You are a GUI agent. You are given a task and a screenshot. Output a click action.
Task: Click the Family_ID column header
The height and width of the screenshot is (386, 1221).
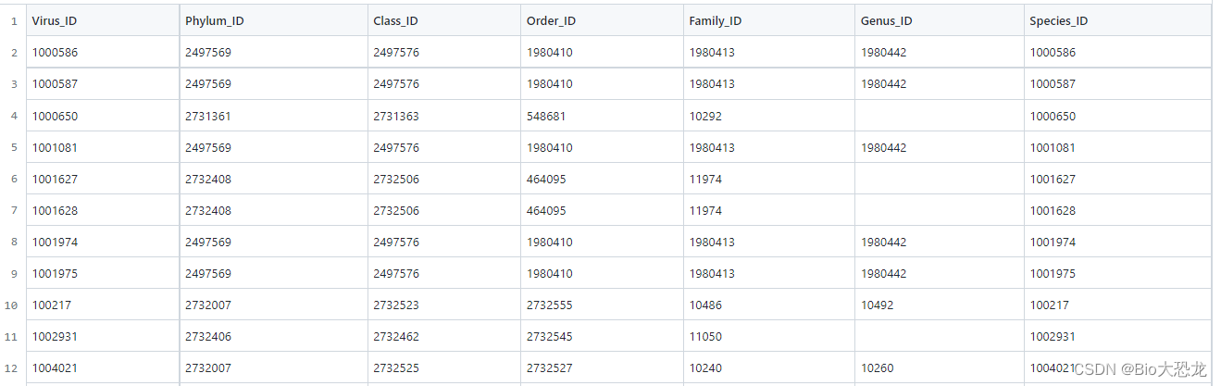coord(769,20)
